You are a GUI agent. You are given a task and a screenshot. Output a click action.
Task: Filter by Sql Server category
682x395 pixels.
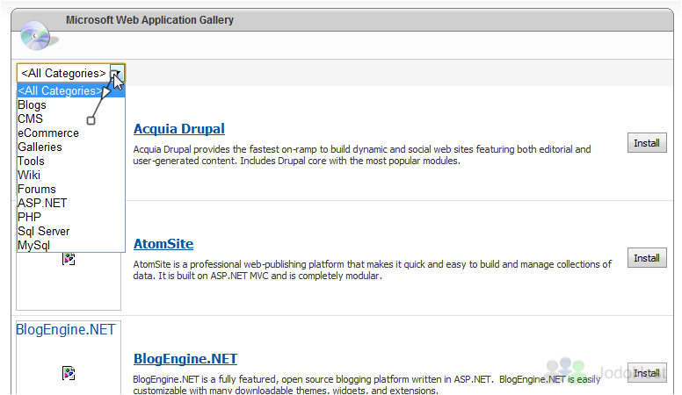71,231
